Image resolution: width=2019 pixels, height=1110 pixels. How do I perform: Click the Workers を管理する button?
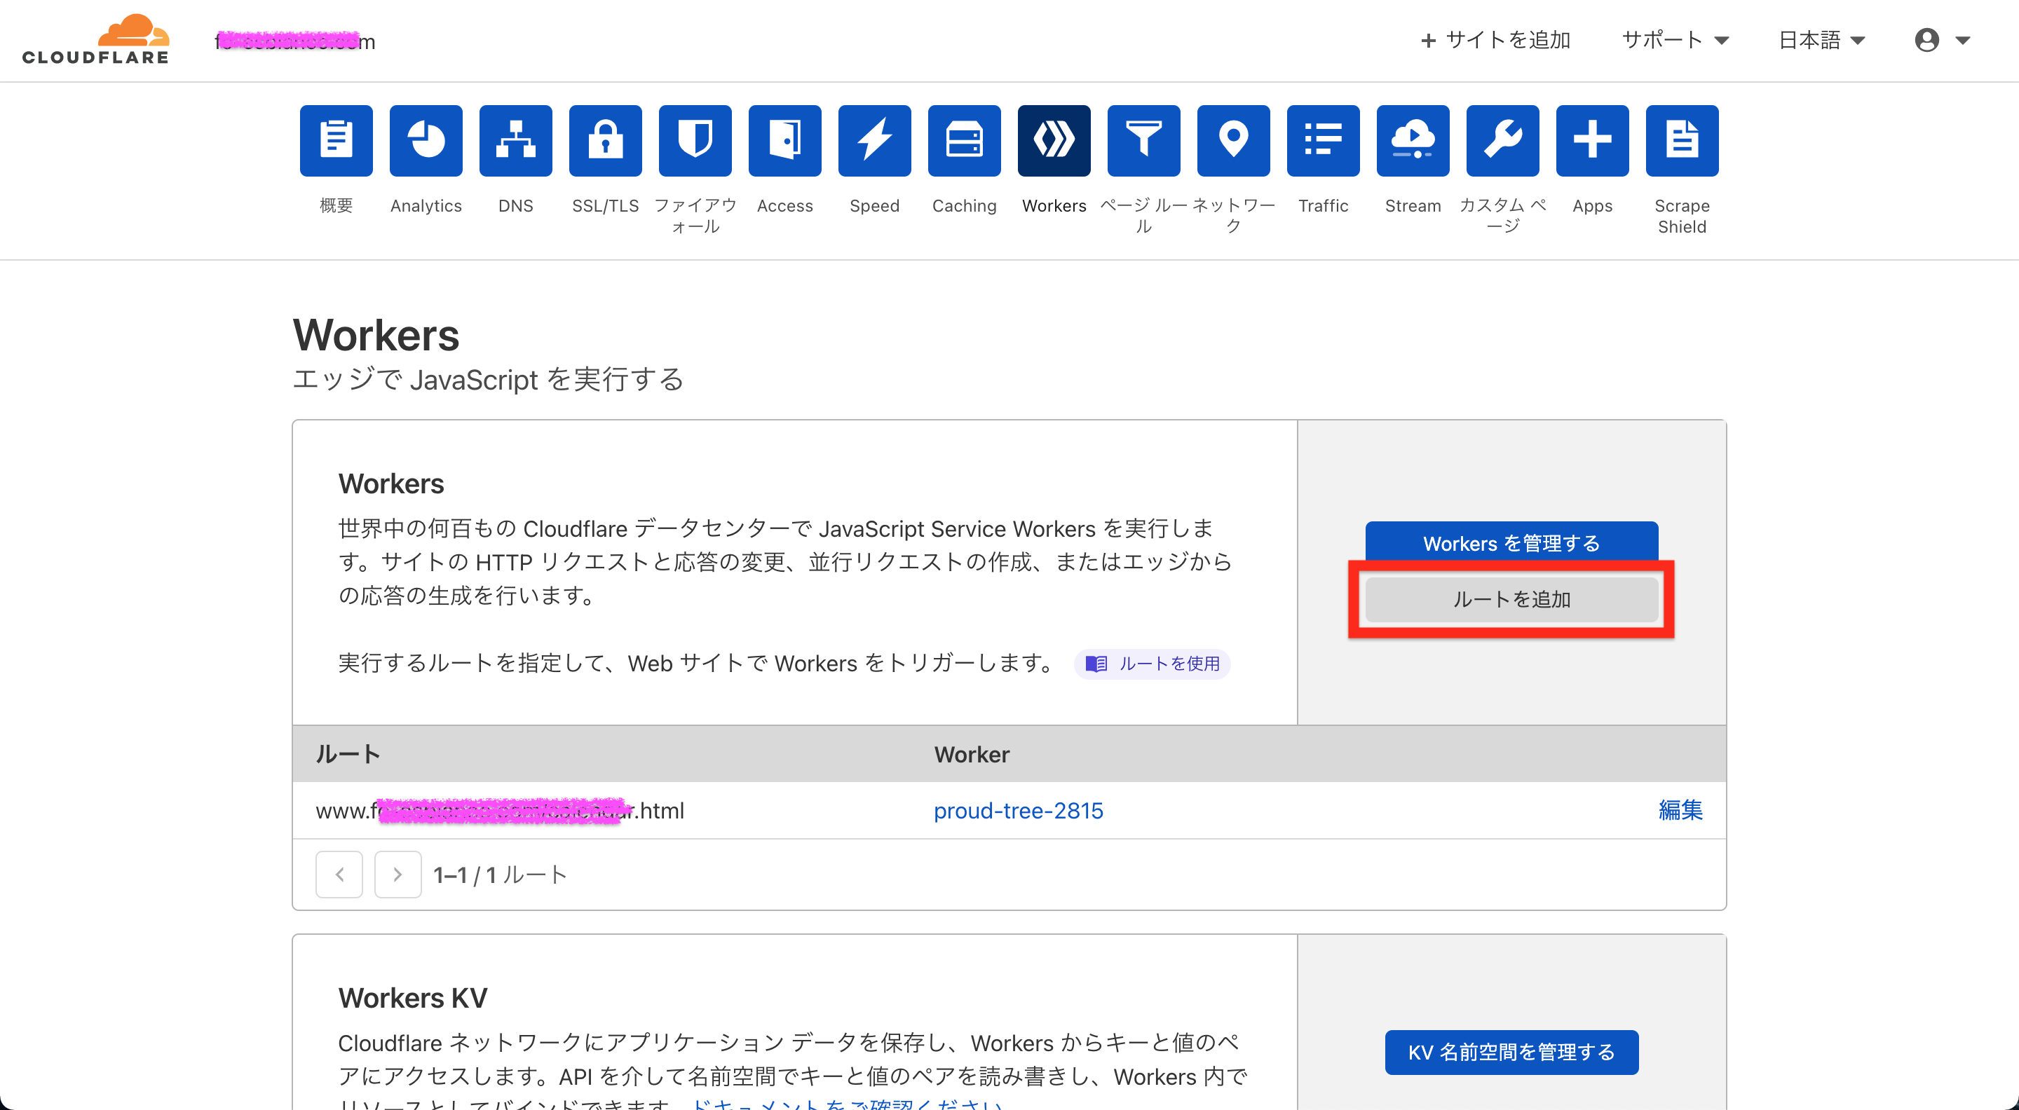point(1511,542)
